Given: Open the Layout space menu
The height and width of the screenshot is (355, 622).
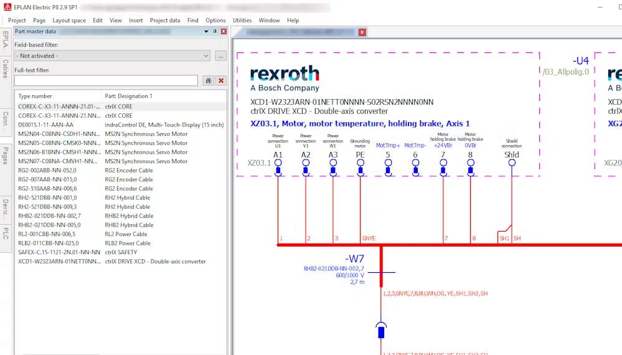Looking at the screenshot, I should tap(69, 20).
